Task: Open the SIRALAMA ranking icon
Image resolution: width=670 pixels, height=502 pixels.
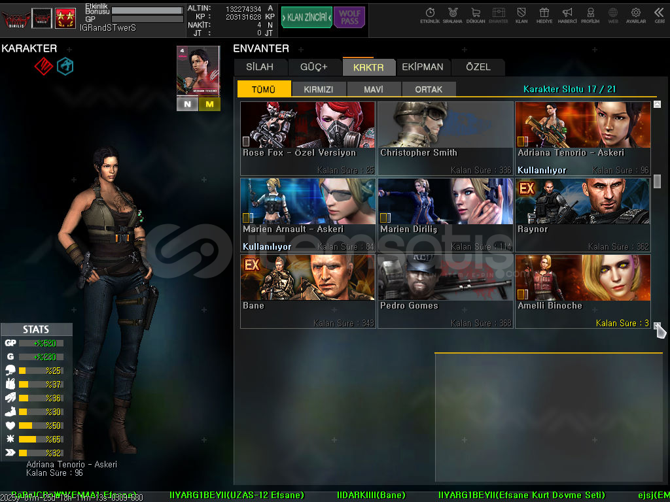Action: tap(453, 16)
